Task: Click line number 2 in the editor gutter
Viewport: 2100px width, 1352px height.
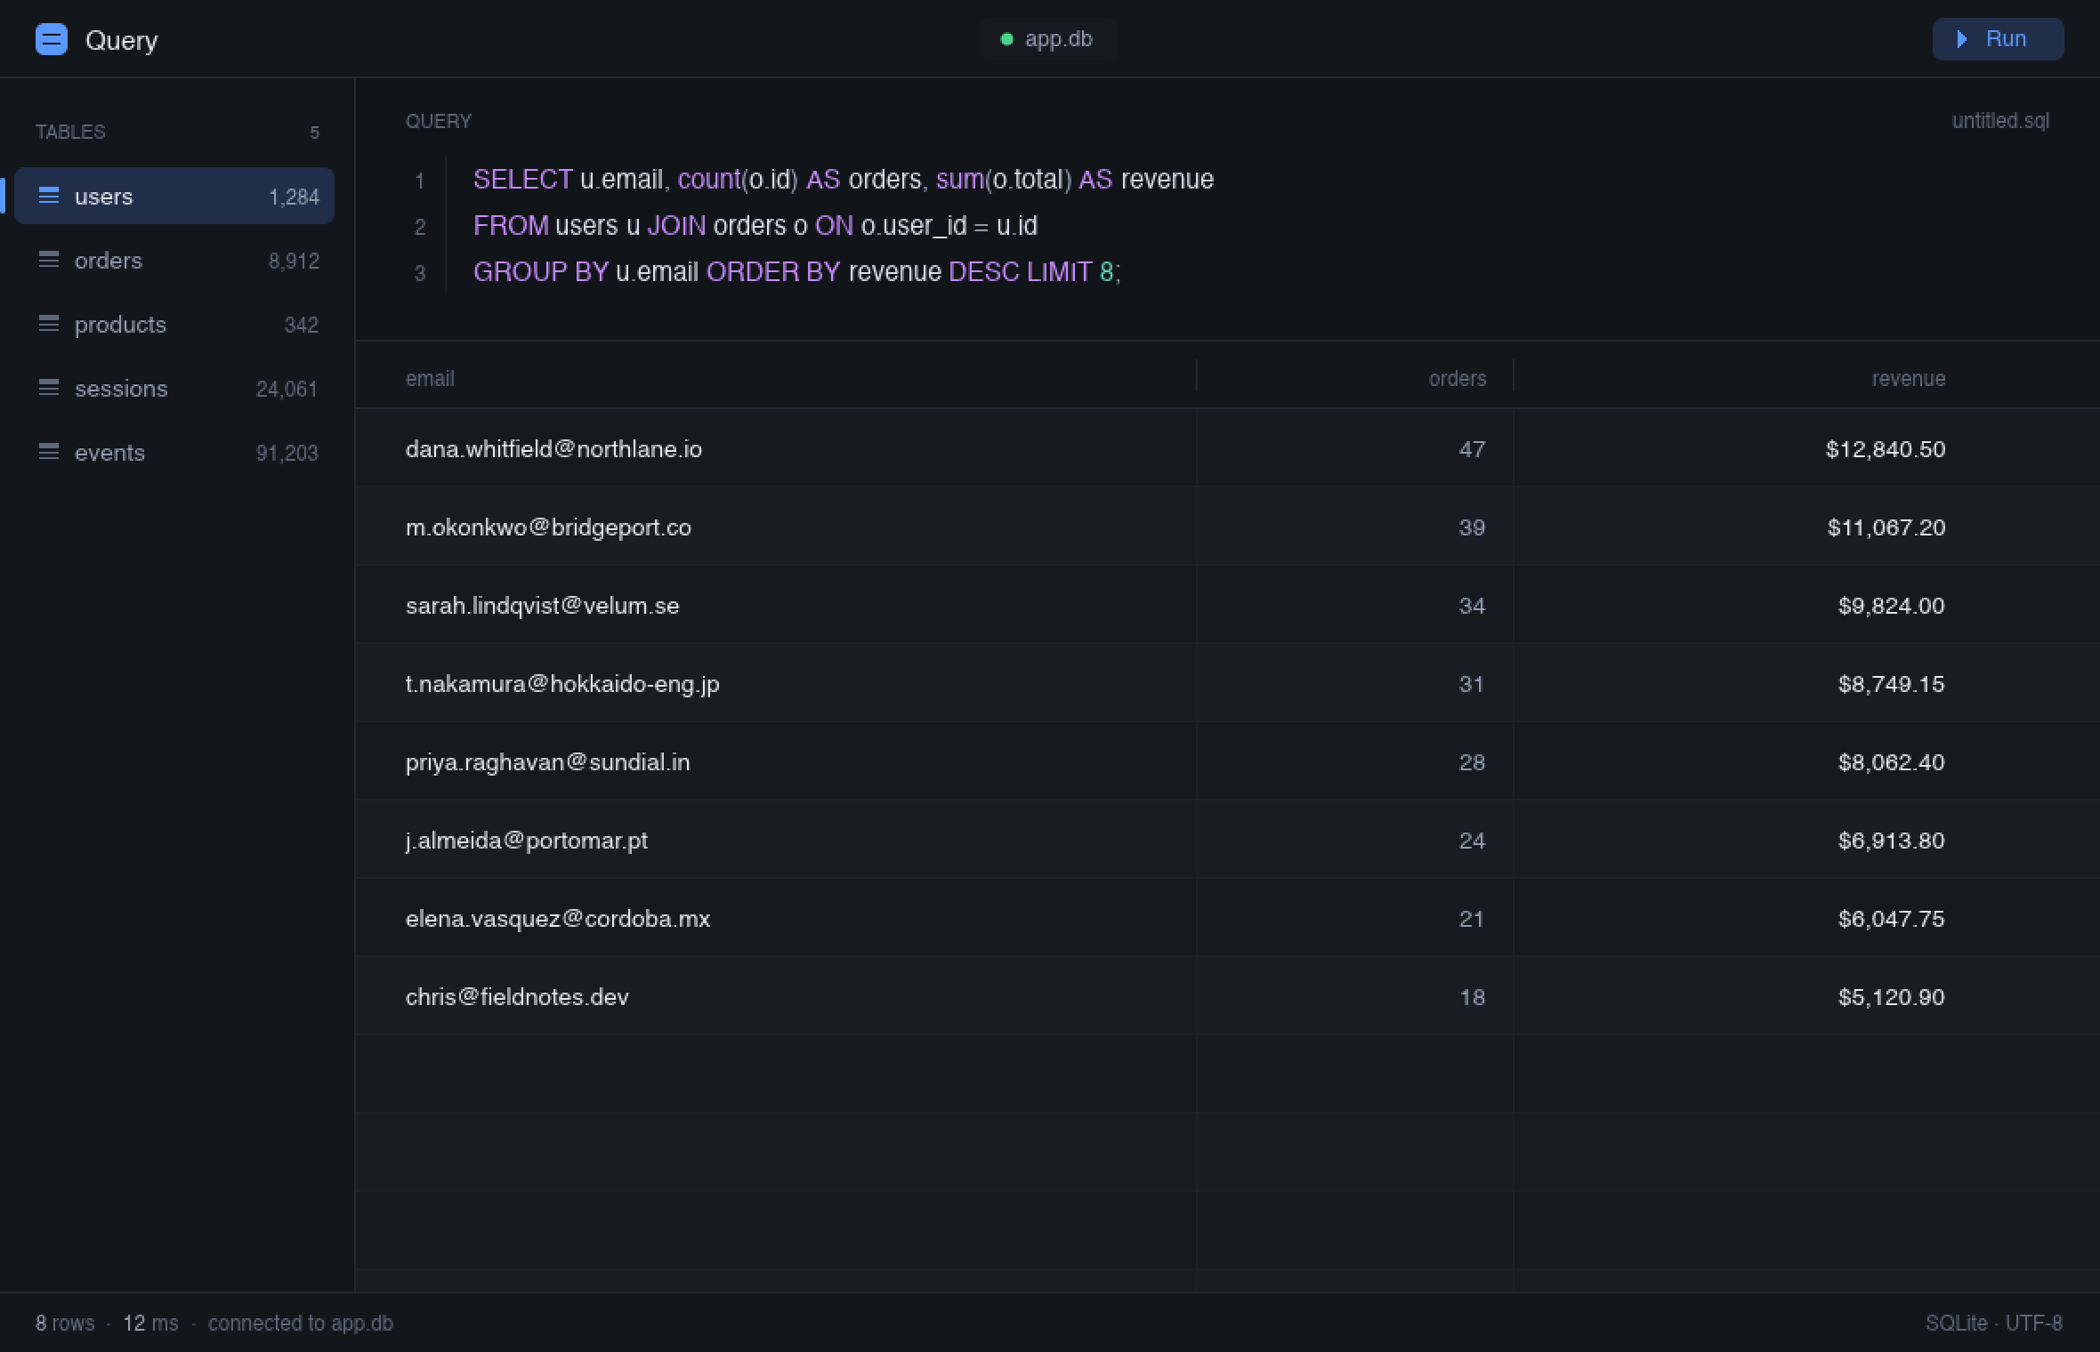Action: click(x=420, y=228)
